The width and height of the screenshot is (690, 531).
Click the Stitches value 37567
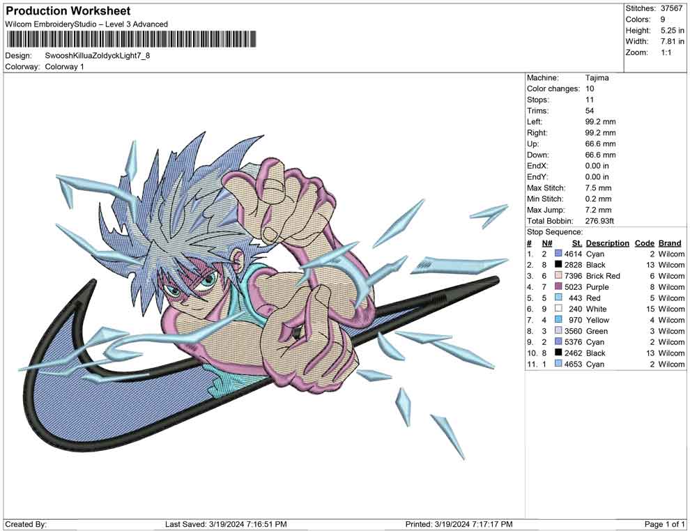click(671, 8)
